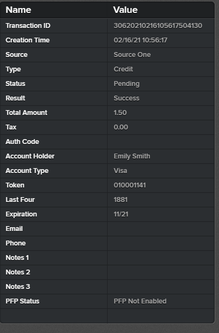Select the Transaction ID number value

point(158,26)
